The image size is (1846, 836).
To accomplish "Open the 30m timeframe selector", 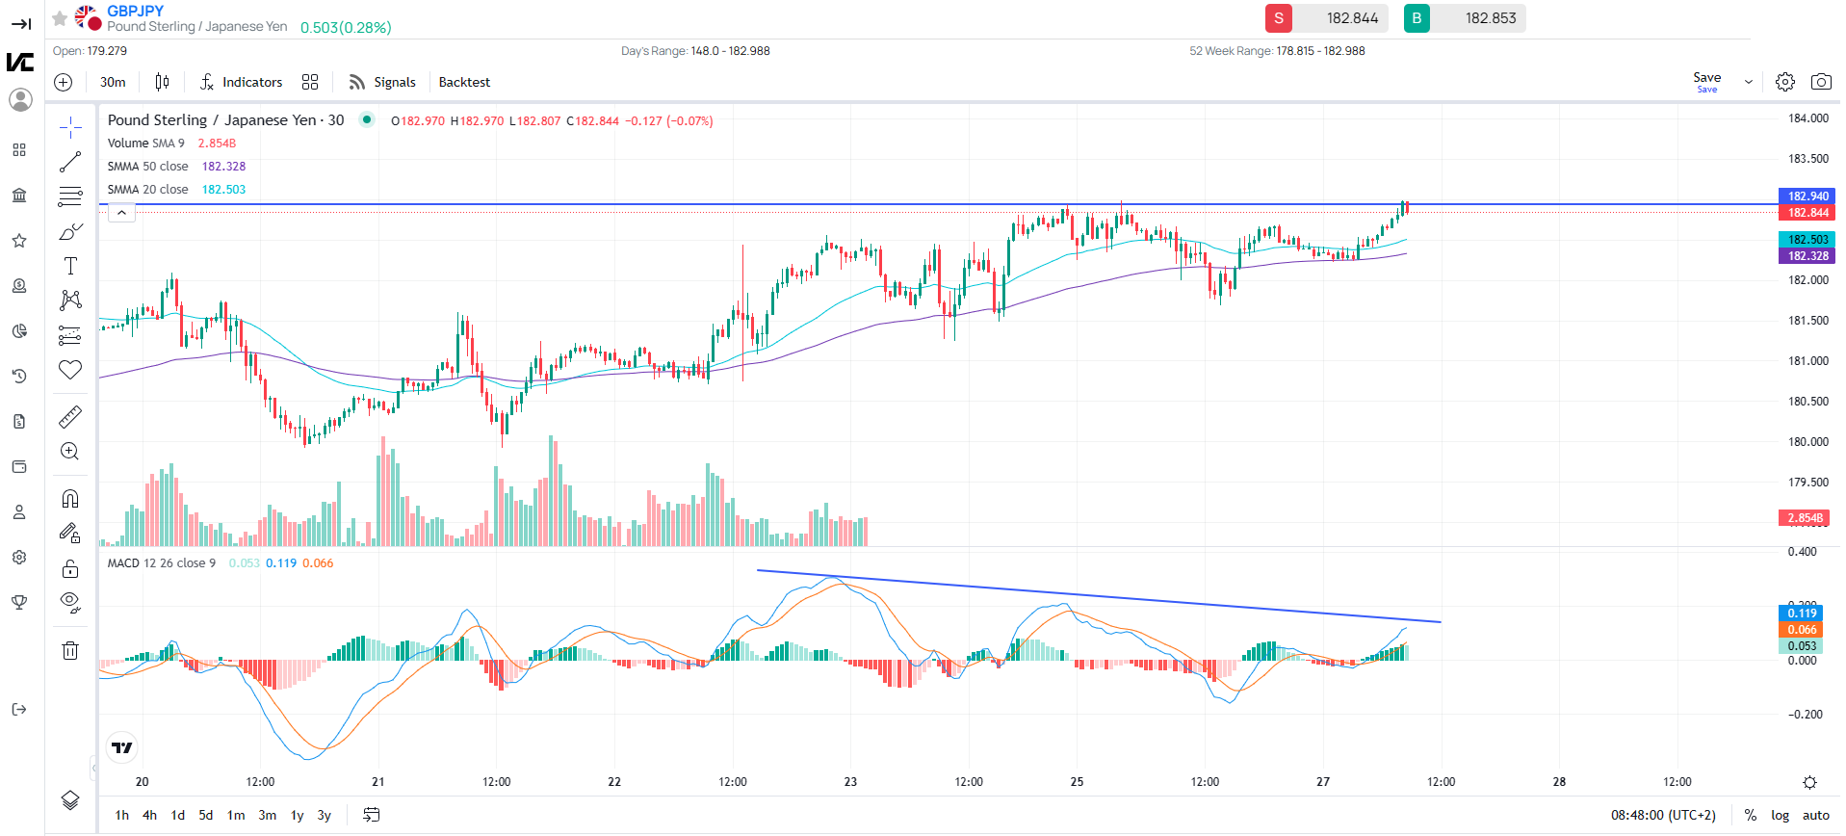I will coord(113,83).
